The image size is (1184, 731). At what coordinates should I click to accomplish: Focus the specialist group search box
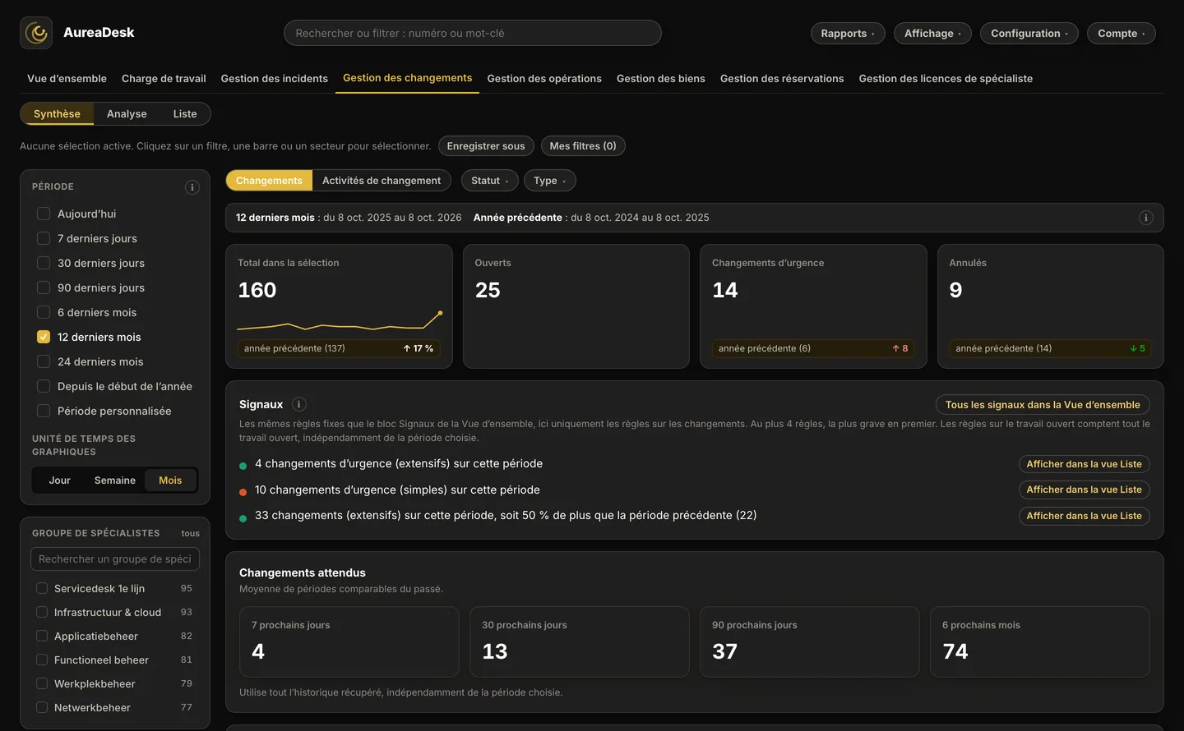pyautogui.click(x=115, y=559)
